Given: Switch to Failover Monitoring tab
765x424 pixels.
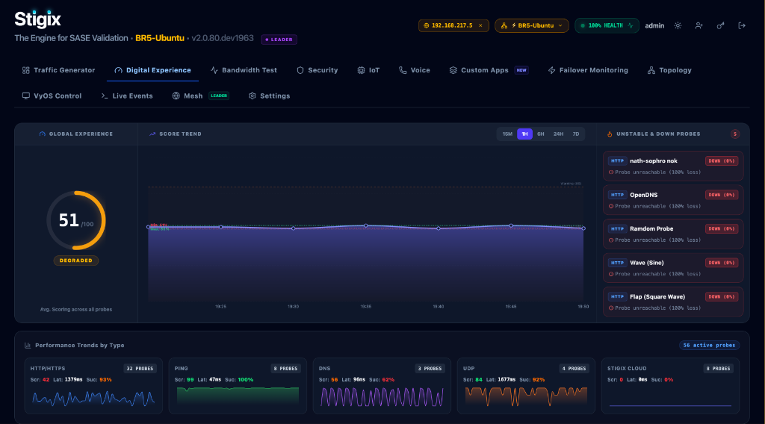Looking at the screenshot, I should (588, 70).
